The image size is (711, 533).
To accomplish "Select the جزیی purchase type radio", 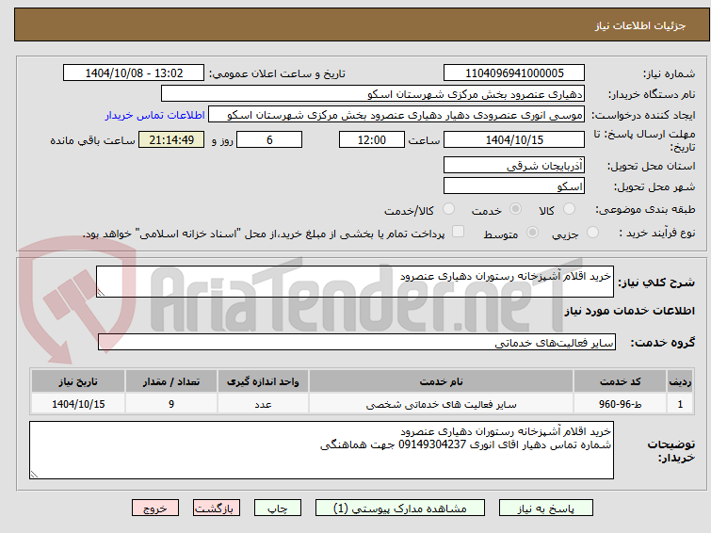I will coord(592,233).
